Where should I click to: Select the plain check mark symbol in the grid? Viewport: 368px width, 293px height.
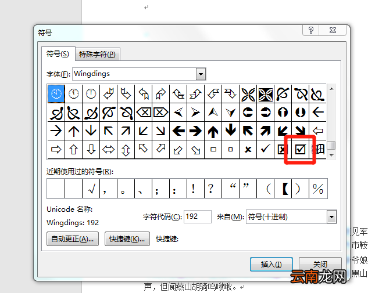click(266, 149)
